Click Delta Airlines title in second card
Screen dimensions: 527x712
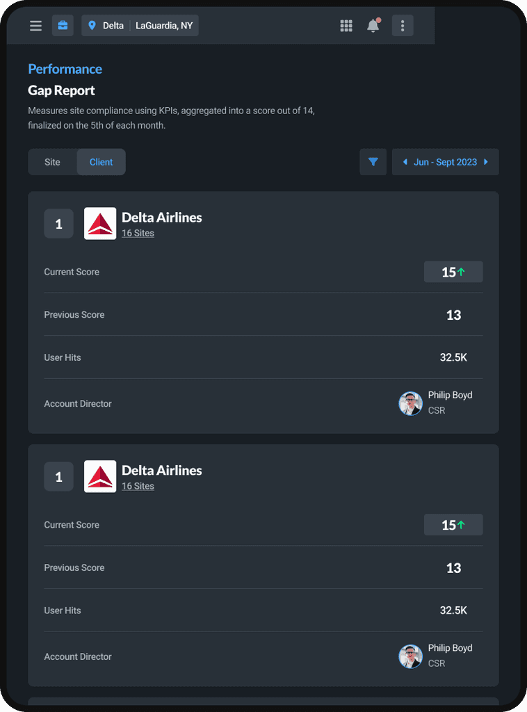pos(162,471)
